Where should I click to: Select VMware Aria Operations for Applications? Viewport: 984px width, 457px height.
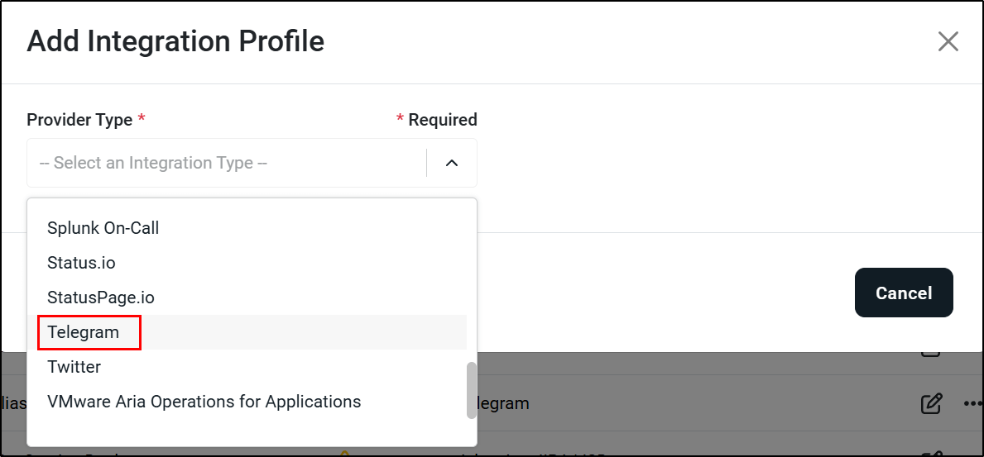tap(204, 402)
